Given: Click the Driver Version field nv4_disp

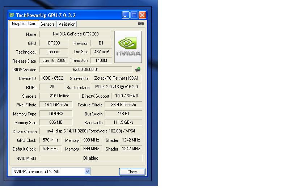Looking at the screenshot, I should click(91, 131).
